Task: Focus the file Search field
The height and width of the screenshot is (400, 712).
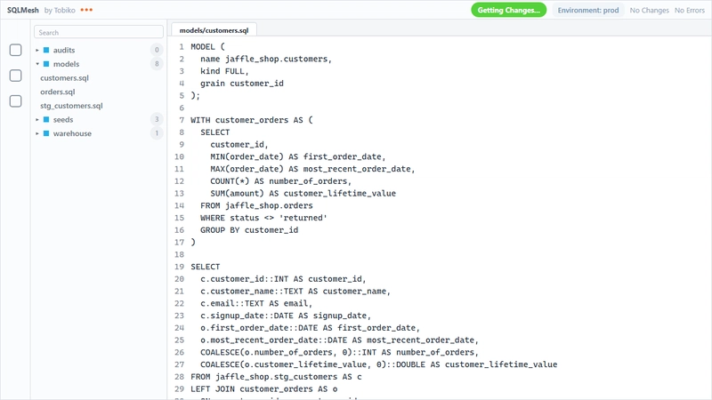Action: click(x=99, y=32)
